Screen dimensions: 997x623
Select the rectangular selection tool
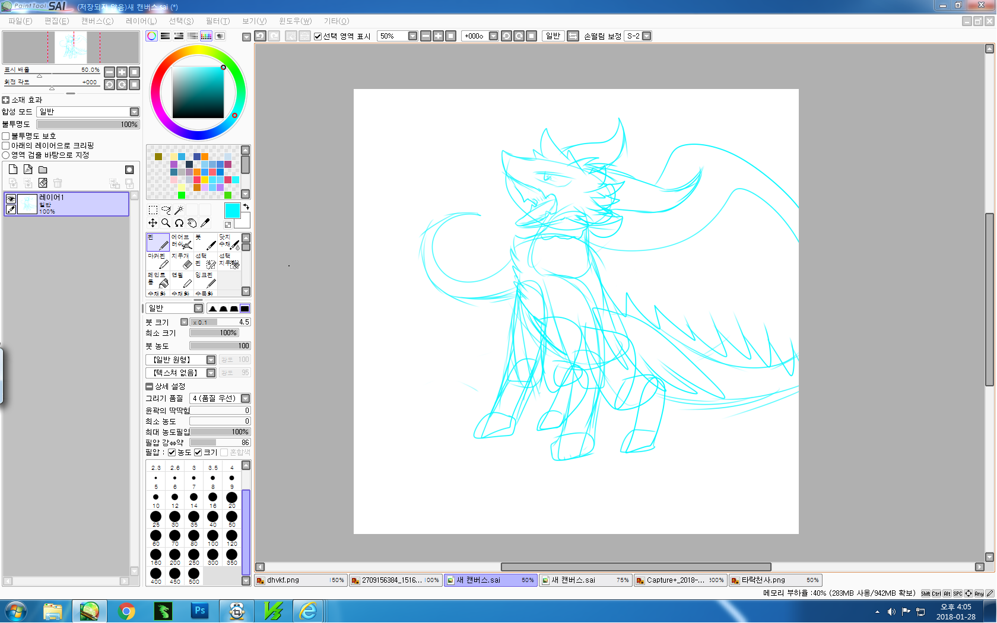pos(153,210)
